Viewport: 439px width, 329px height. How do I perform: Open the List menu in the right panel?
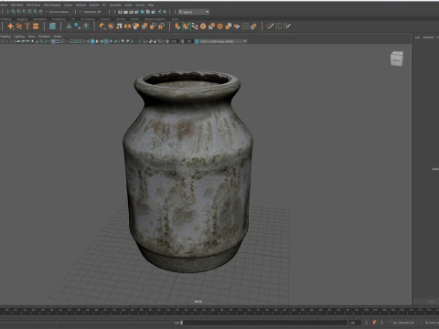[417, 37]
